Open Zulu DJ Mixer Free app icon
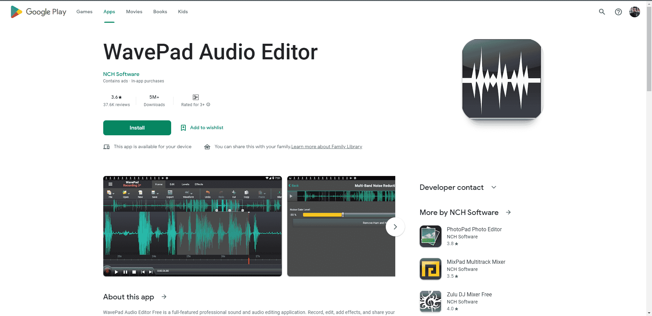The image size is (652, 316). [431, 301]
